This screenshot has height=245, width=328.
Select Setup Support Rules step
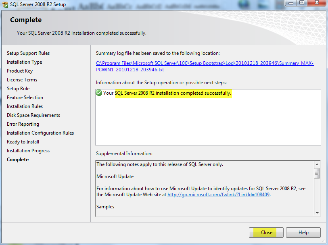click(28, 53)
